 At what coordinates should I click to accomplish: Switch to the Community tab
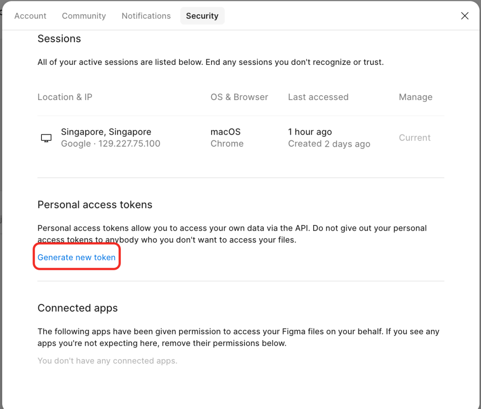coord(84,16)
